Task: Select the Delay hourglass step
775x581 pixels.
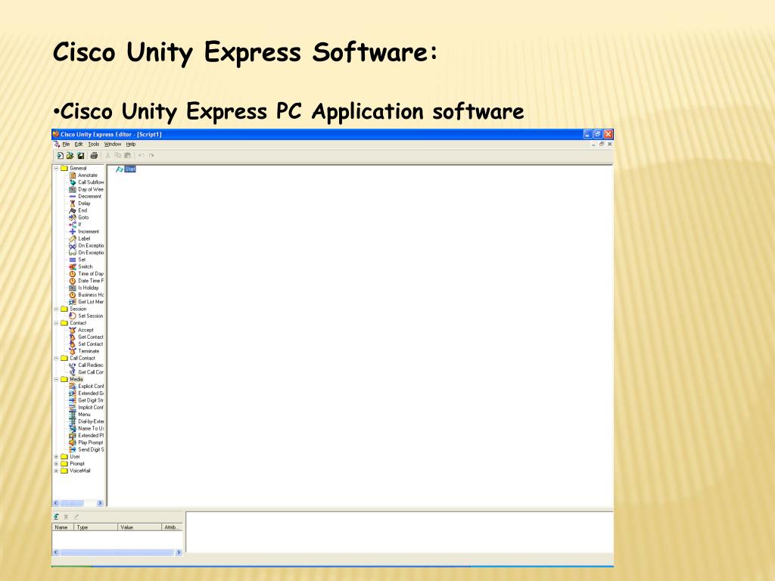Action: (x=79, y=204)
